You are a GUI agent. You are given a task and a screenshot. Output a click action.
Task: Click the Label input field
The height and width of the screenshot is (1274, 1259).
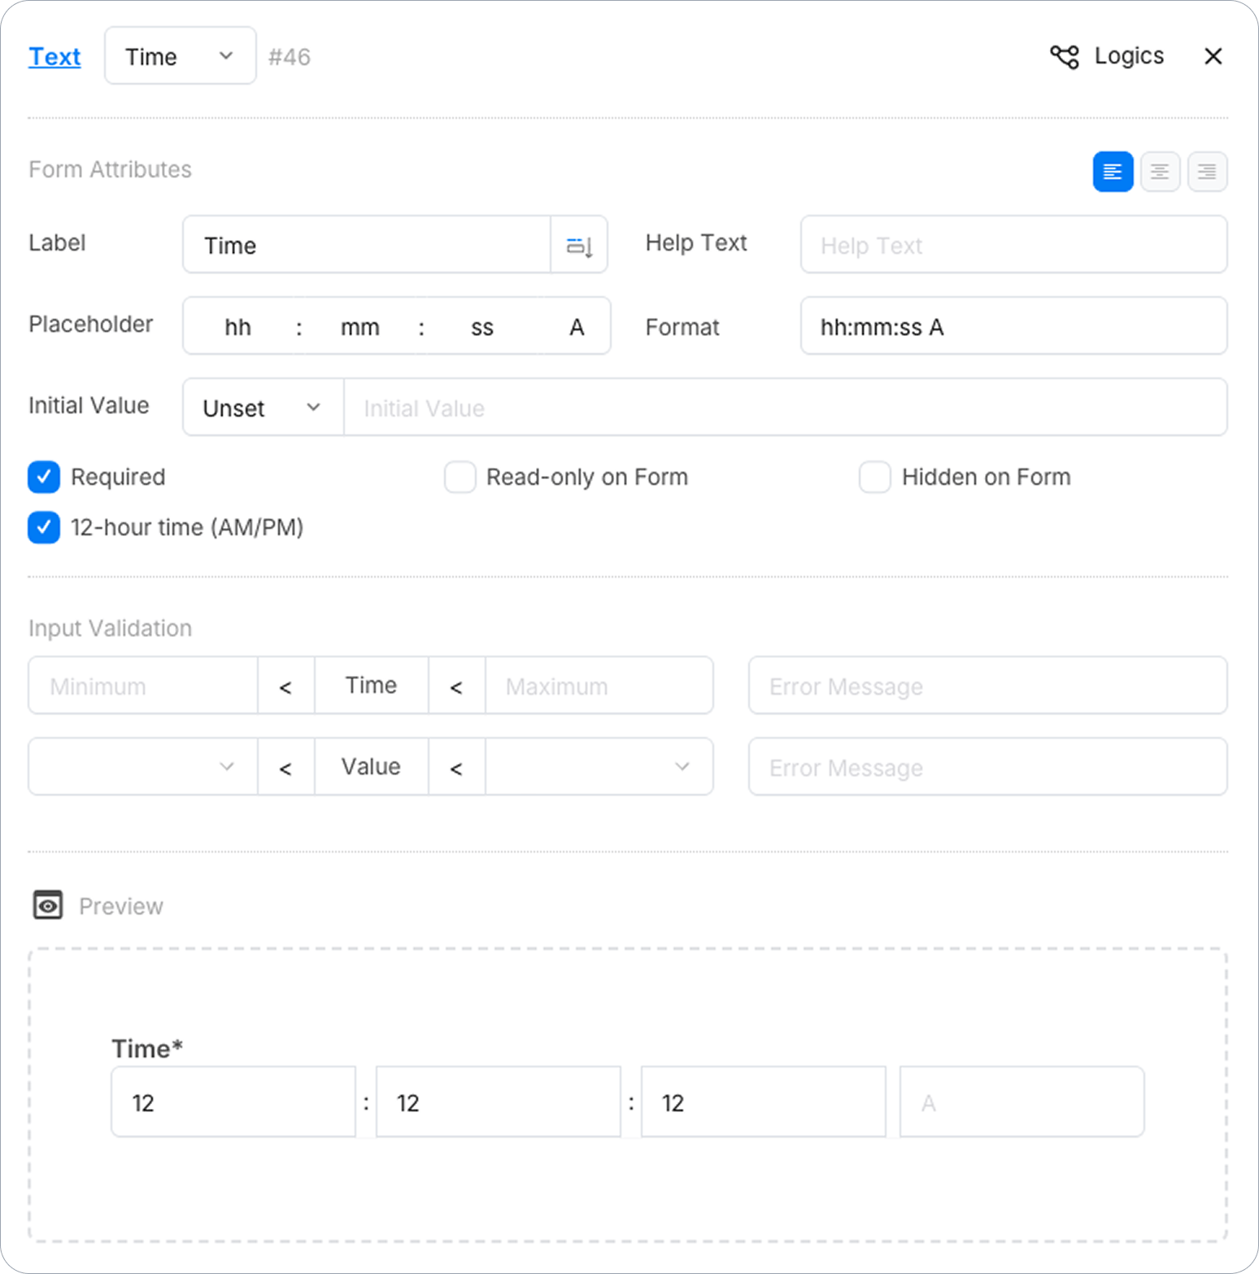click(367, 245)
